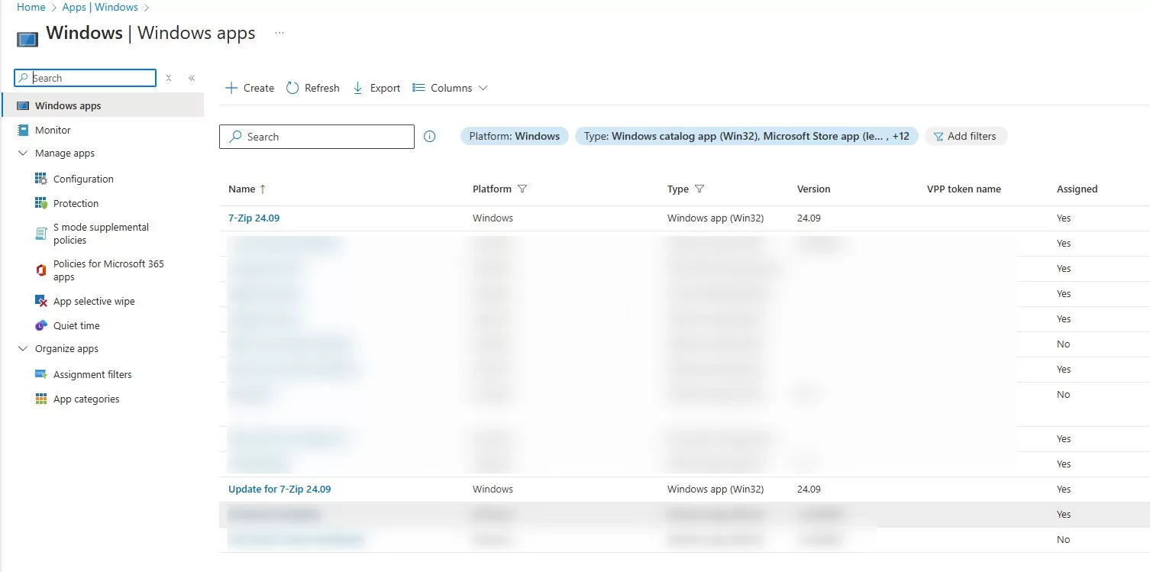Open App selective wipe item
The width and height of the screenshot is (1150, 572).
94,301
